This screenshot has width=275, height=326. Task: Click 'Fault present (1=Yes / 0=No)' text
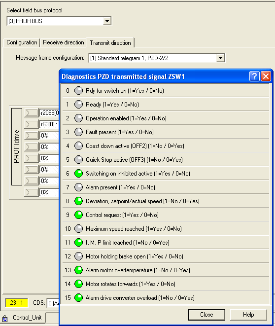(120, 132)
